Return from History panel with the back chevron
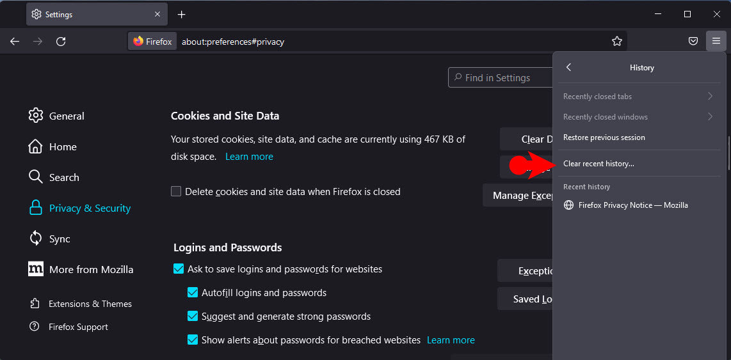The image size is (731, 360). pos(568,68)
